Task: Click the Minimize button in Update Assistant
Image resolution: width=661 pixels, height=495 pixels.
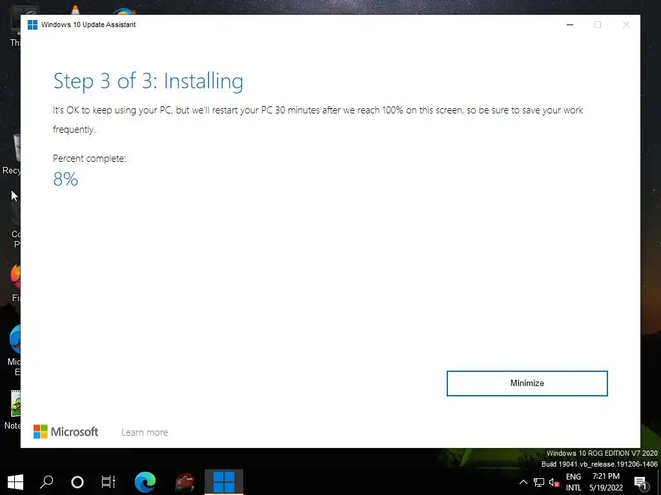Action: 527,383
